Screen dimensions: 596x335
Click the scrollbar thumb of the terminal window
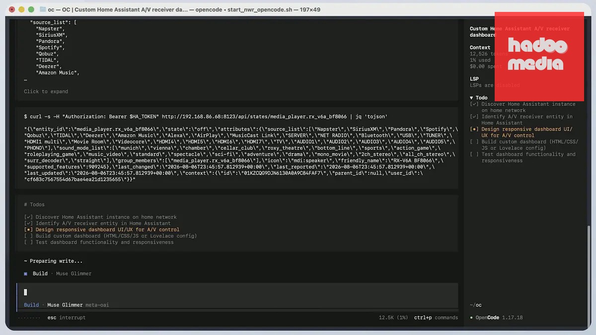coord(589,277)
